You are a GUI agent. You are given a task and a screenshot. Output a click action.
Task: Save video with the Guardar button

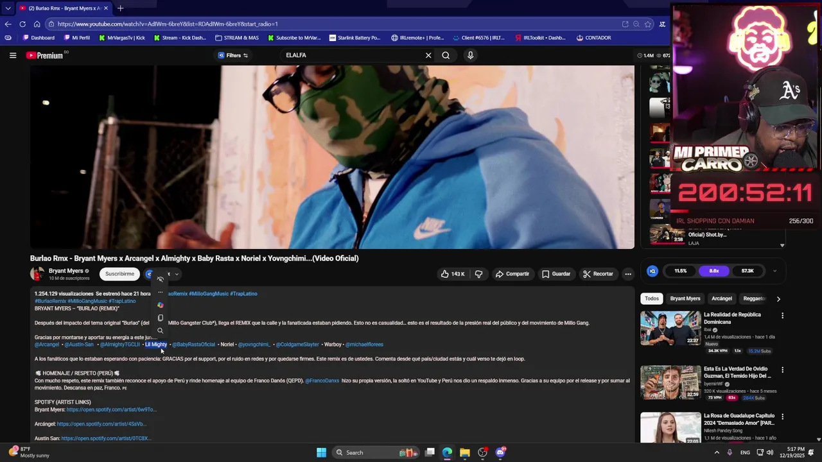(x=556, y=274)
